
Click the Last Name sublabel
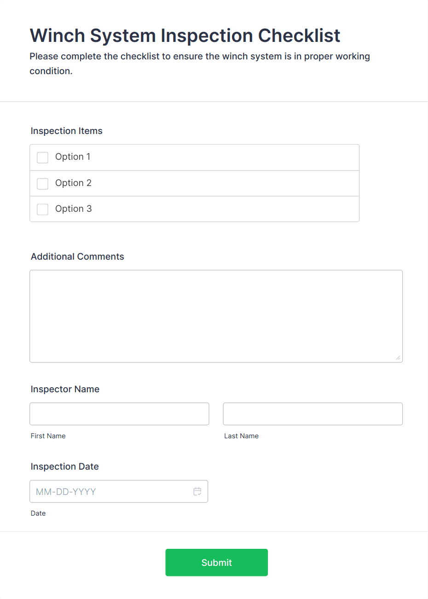tap(241, 436)
